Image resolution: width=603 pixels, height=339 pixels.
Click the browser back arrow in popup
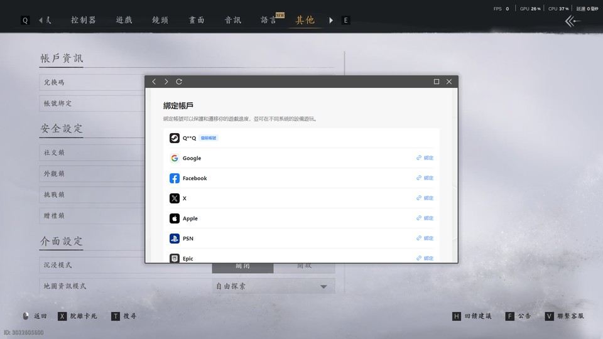click(154, 82)
